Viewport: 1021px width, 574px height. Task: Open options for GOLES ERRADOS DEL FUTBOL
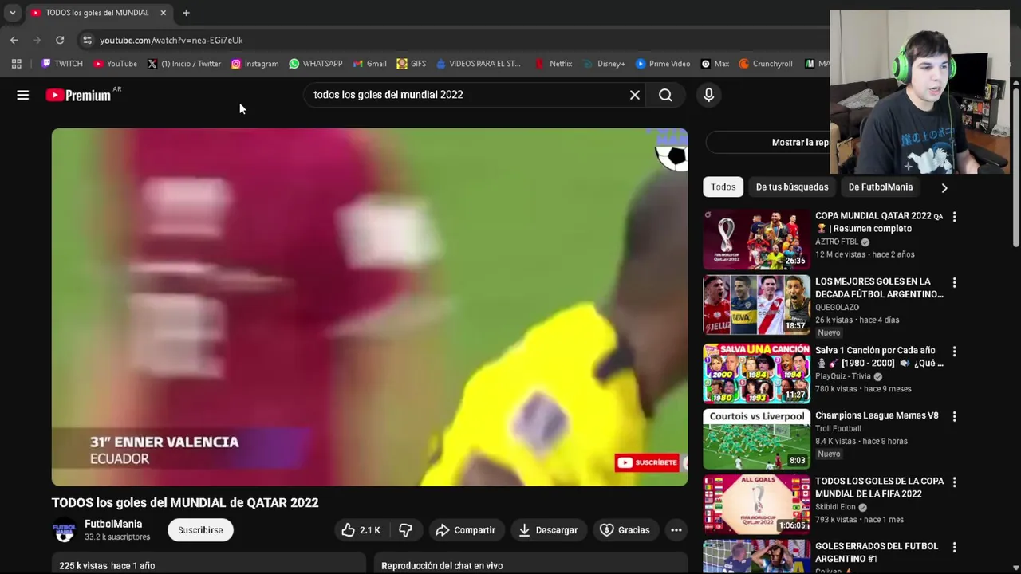pos(954,547)
